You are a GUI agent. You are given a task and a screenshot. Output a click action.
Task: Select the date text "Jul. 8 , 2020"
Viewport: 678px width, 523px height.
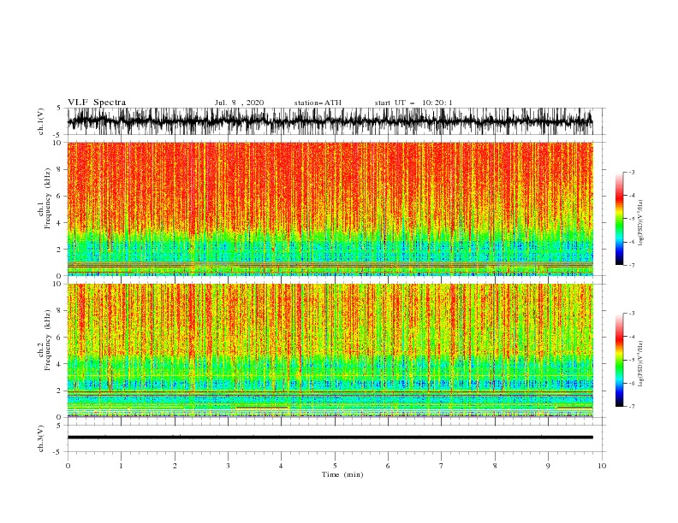(239, 103)
